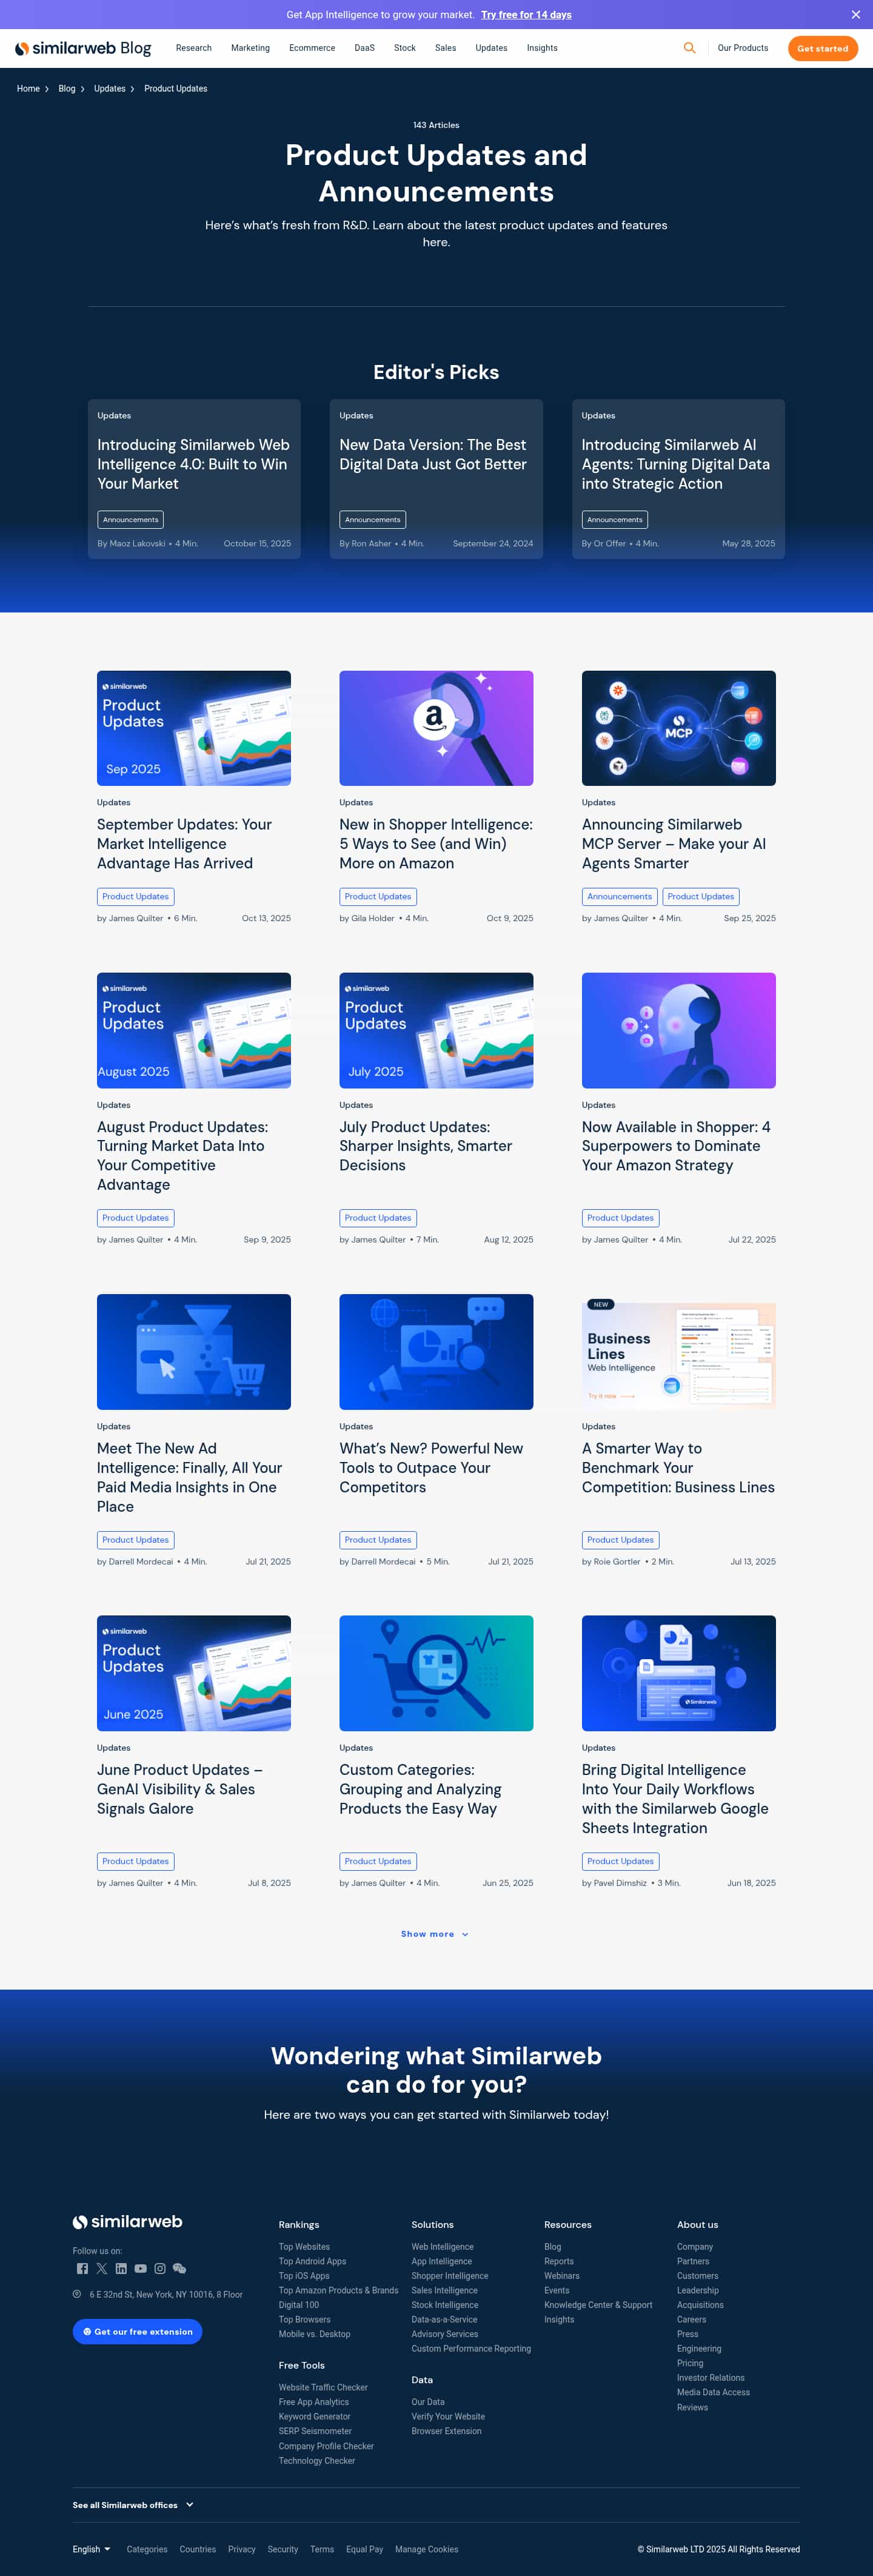
Task: Open the Shopper Intelligence footer link
Action: click(450, 2275)
